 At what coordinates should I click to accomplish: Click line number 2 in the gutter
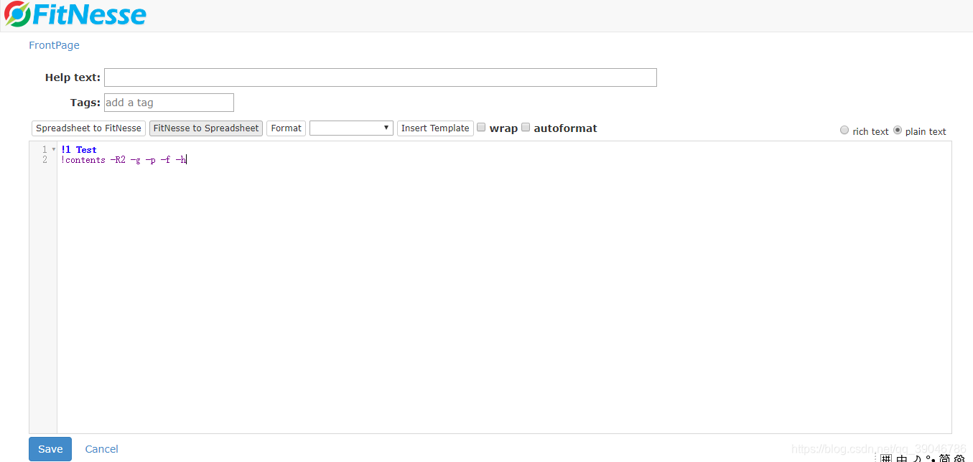tap(45, 160)
